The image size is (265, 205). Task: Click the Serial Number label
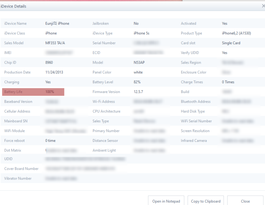click(x=104, y=43)
